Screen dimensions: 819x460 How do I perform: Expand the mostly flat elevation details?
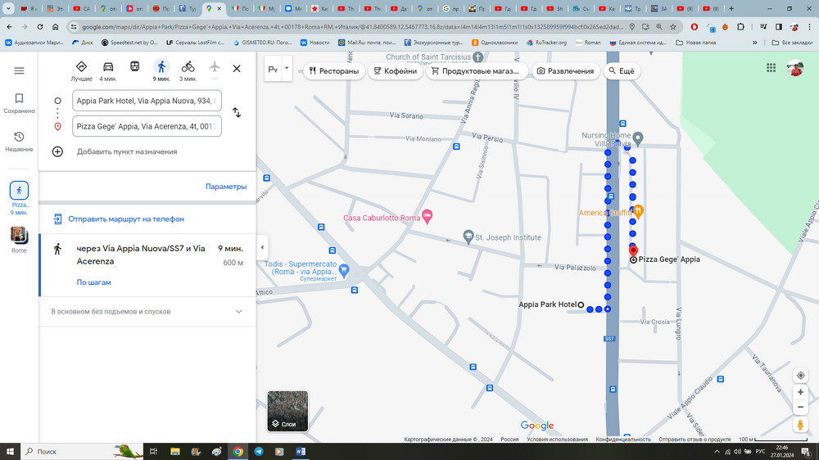(x=238, y=312)
